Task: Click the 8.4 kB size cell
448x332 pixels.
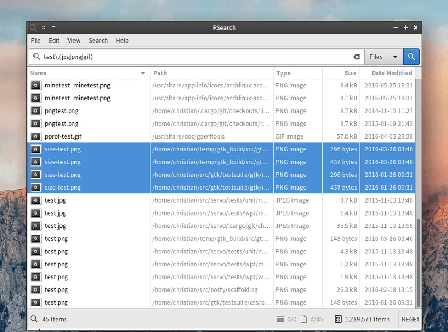Action: click(348, 85)
